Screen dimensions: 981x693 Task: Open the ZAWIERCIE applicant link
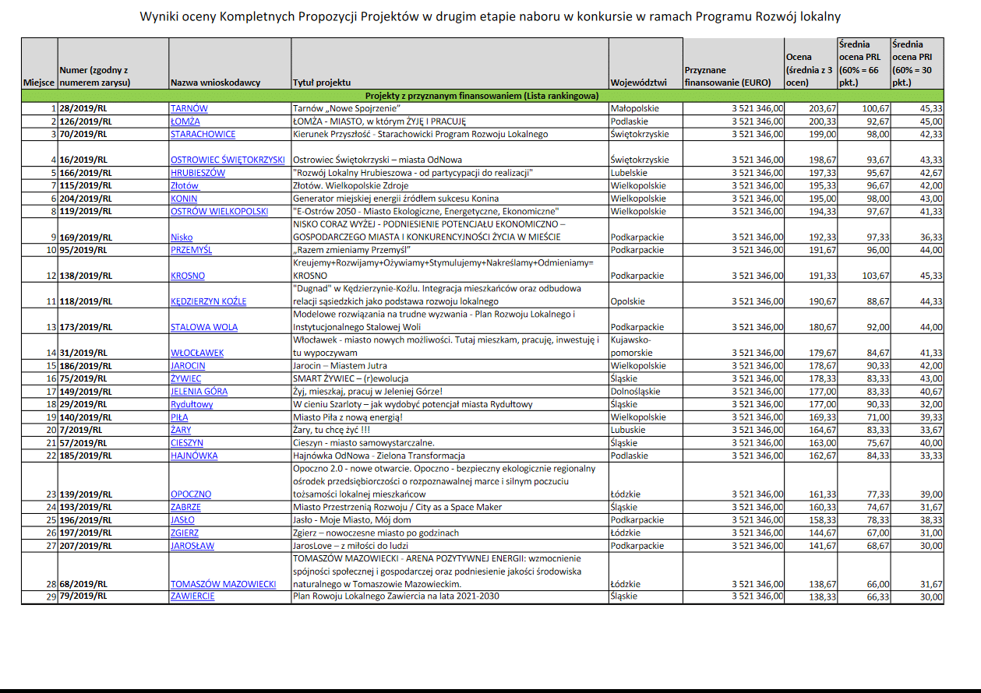192,596
